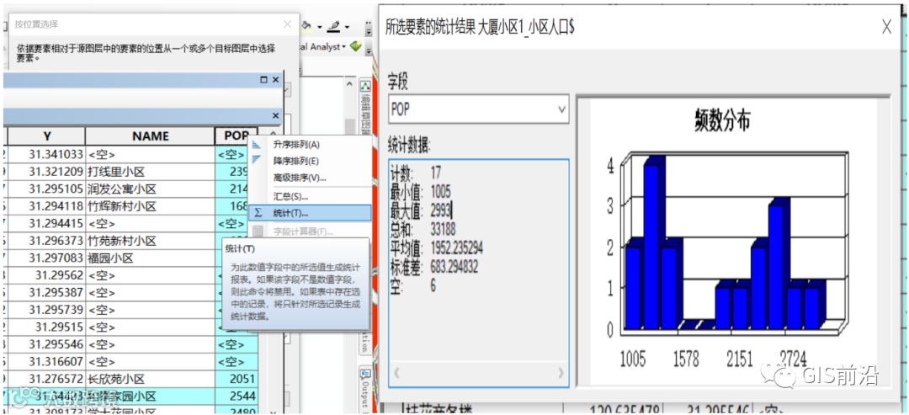
Task: Click the 平均值 1952.235294 statistic line
Action: click(437, 248)
